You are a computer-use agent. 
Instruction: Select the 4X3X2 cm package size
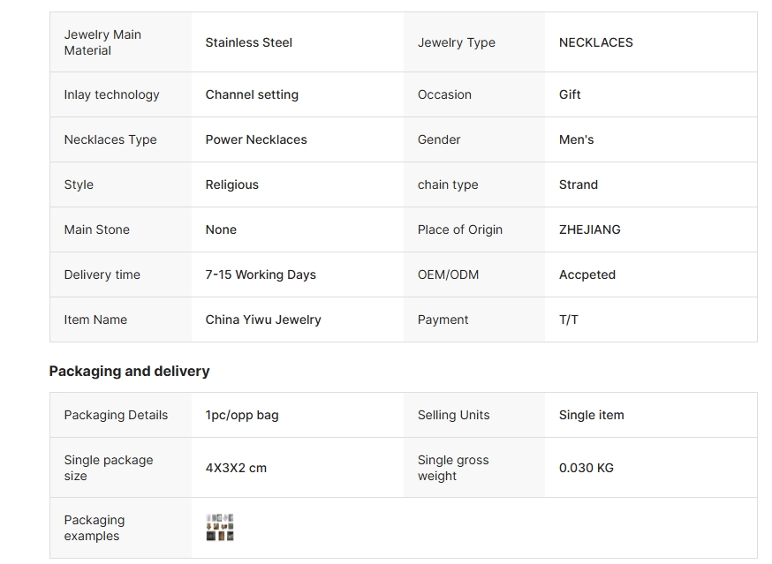pyautogui.click(x=236, y=468)
